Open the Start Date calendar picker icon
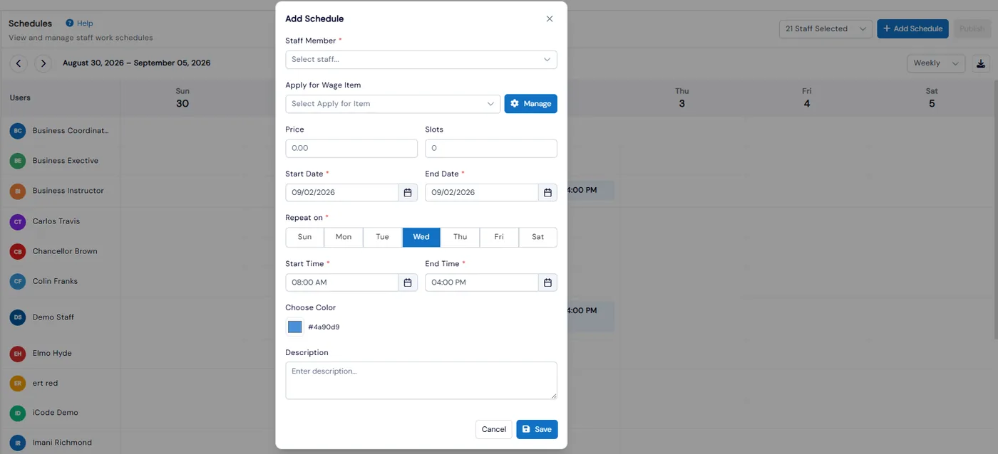 [408, 193]
